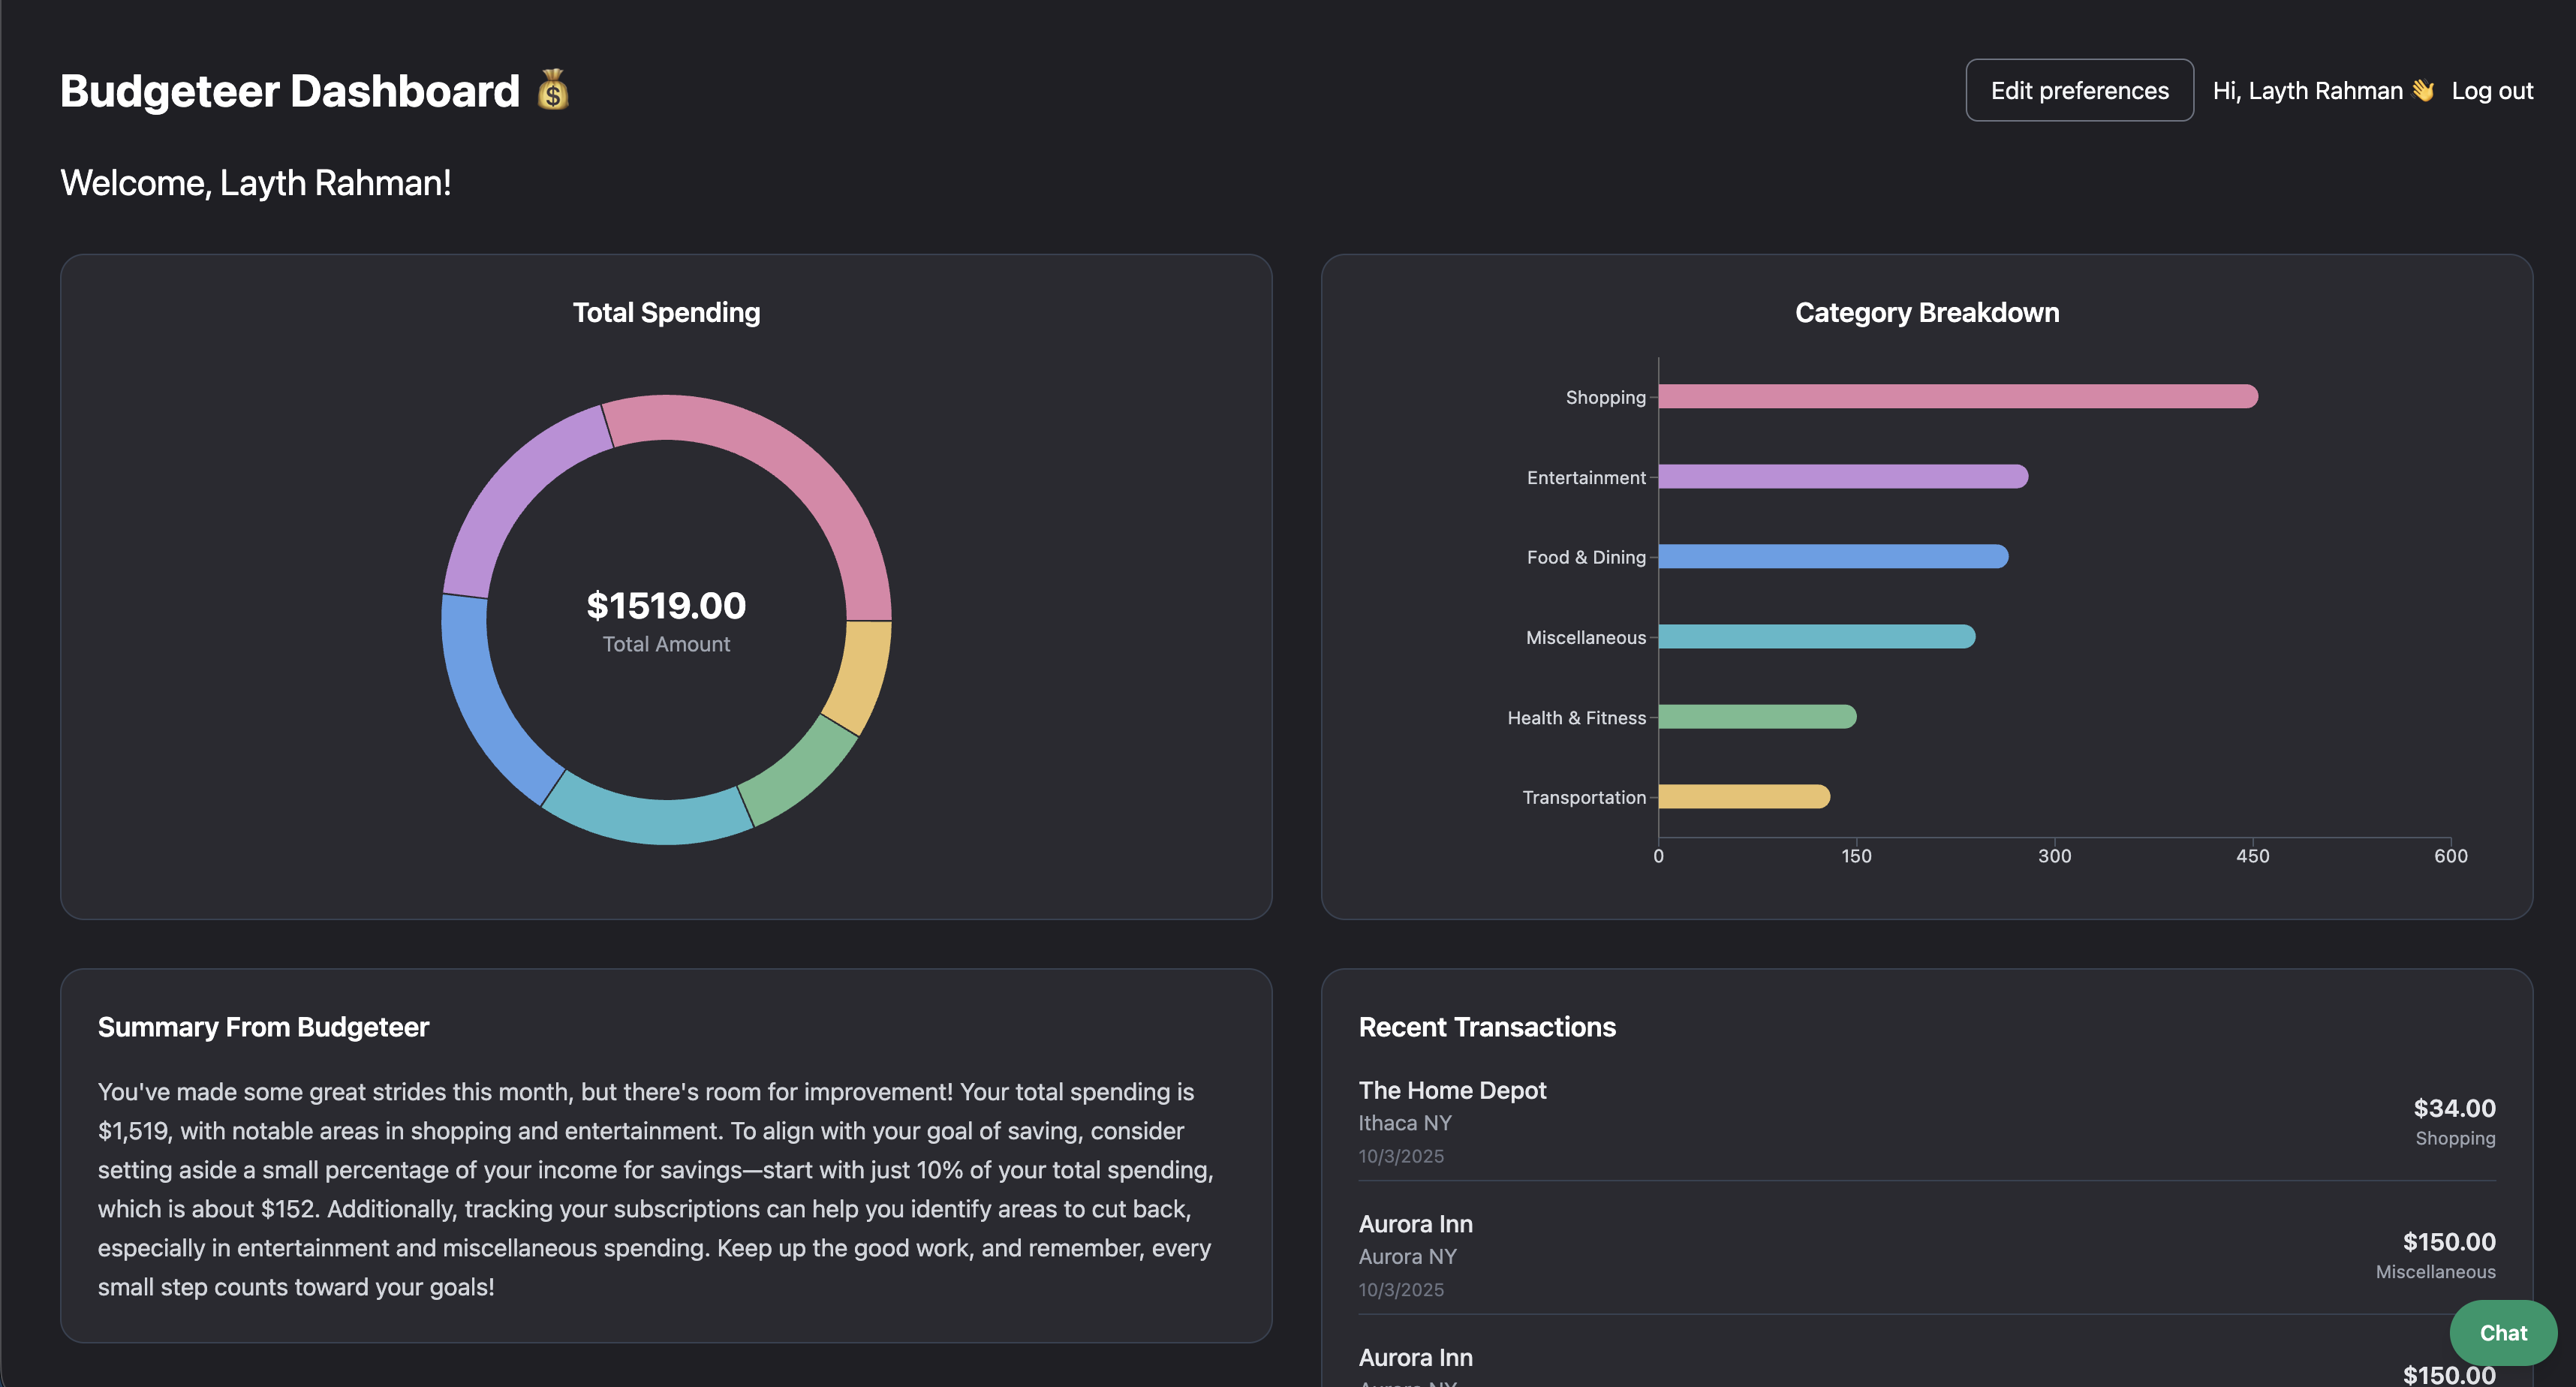Open the green Chat button
Image resolution: width=2576 pixels, height=1387 pixels.
(2502, 1332)
